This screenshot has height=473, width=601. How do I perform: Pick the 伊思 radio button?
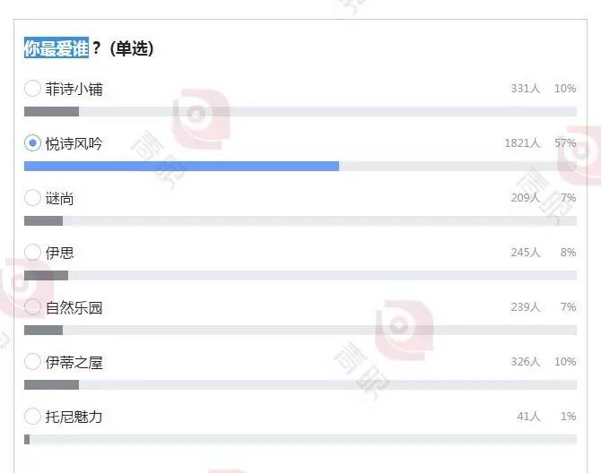pos(32,253)
